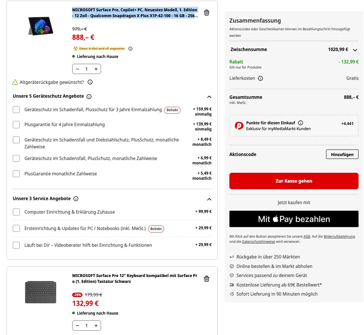Check Plusgarantie für 4 Jahre Einmalzahlung

pos(16,125)
